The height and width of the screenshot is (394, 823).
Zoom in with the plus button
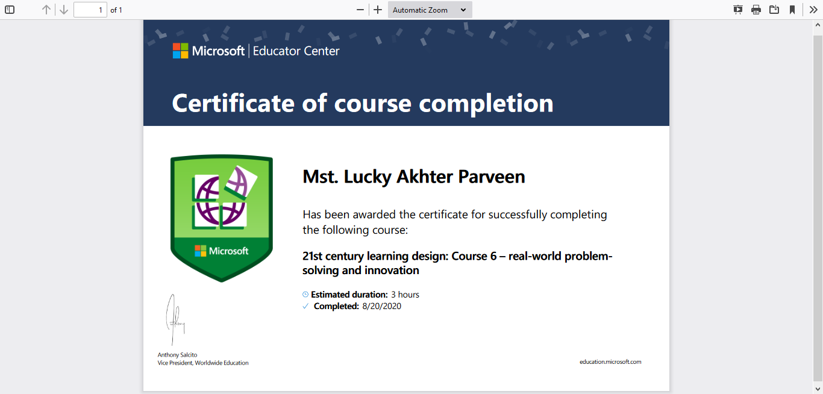[x=378, y=10]
